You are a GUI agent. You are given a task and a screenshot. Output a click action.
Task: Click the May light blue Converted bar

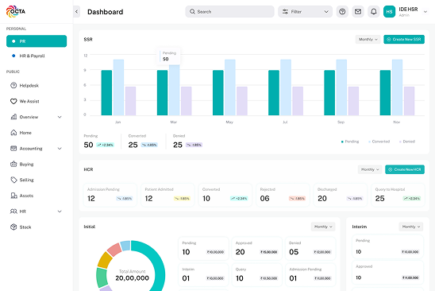click(230, 87)
